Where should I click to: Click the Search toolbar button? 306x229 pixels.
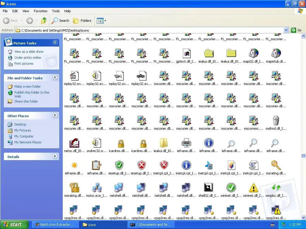[60, 21]
